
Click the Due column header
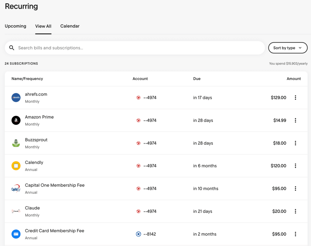point(197,79)
